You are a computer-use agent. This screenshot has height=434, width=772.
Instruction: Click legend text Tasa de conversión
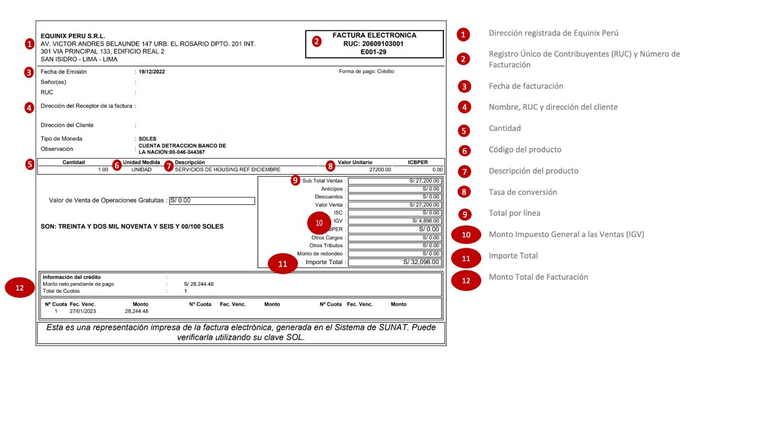click(523, 192)
